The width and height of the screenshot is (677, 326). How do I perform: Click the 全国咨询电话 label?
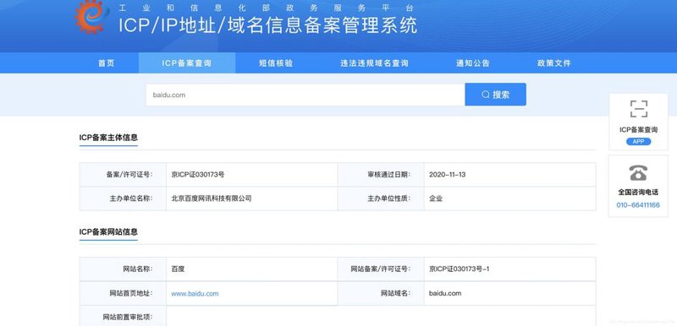click(x=638, y=192)
